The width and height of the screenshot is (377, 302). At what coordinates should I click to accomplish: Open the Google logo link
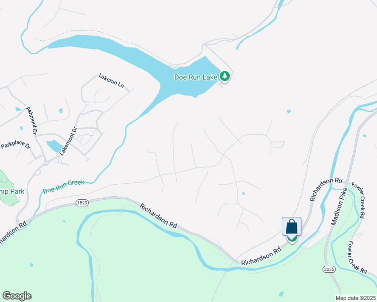pos(17,296)
